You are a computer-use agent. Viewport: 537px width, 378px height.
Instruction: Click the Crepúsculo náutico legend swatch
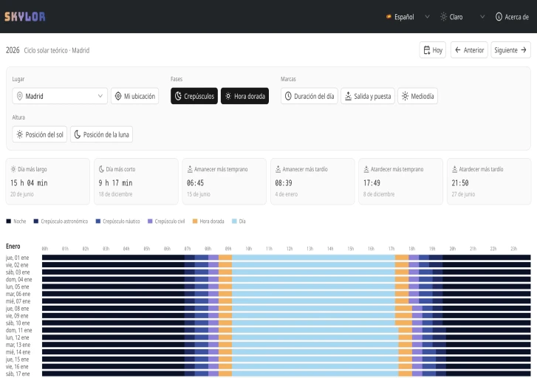(98, 221)
